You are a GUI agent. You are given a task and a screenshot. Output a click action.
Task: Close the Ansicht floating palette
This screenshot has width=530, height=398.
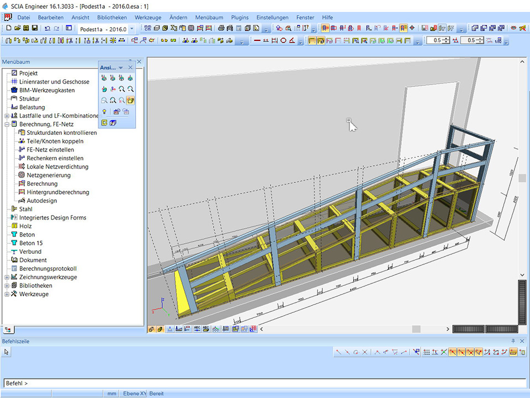coord(130,67)
